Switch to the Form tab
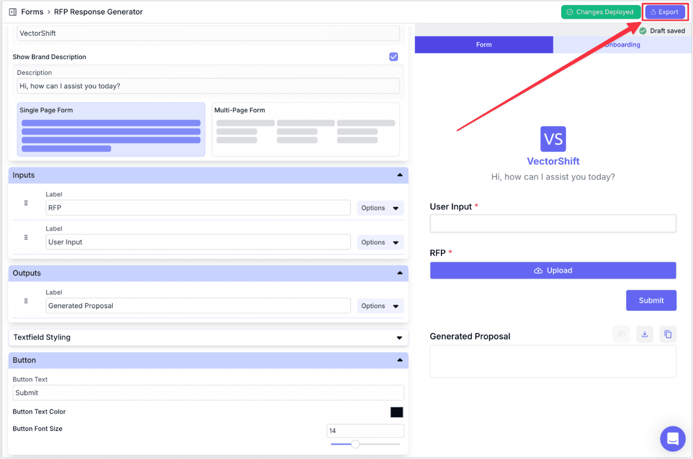The width and height of the screenshot is (693, 459). (484, 45)
